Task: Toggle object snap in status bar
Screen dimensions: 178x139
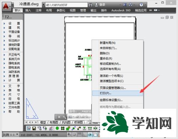Action: (95, 135)
